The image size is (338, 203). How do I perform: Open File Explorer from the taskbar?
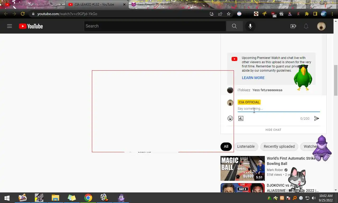click(55, 198)
